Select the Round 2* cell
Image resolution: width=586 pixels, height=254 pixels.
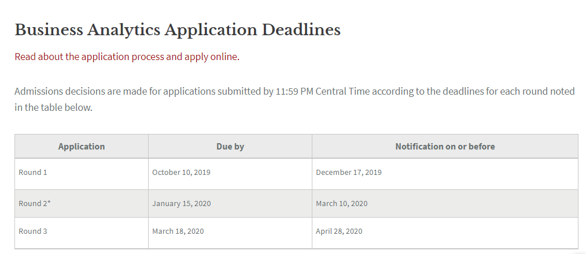pyautogui.click(x=35, y=203)
